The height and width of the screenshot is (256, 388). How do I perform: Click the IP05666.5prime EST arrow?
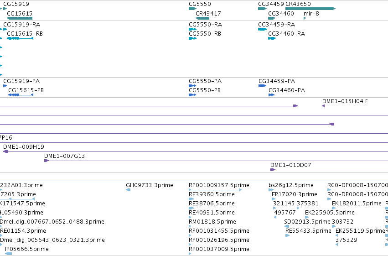click(x=8, y=254)
